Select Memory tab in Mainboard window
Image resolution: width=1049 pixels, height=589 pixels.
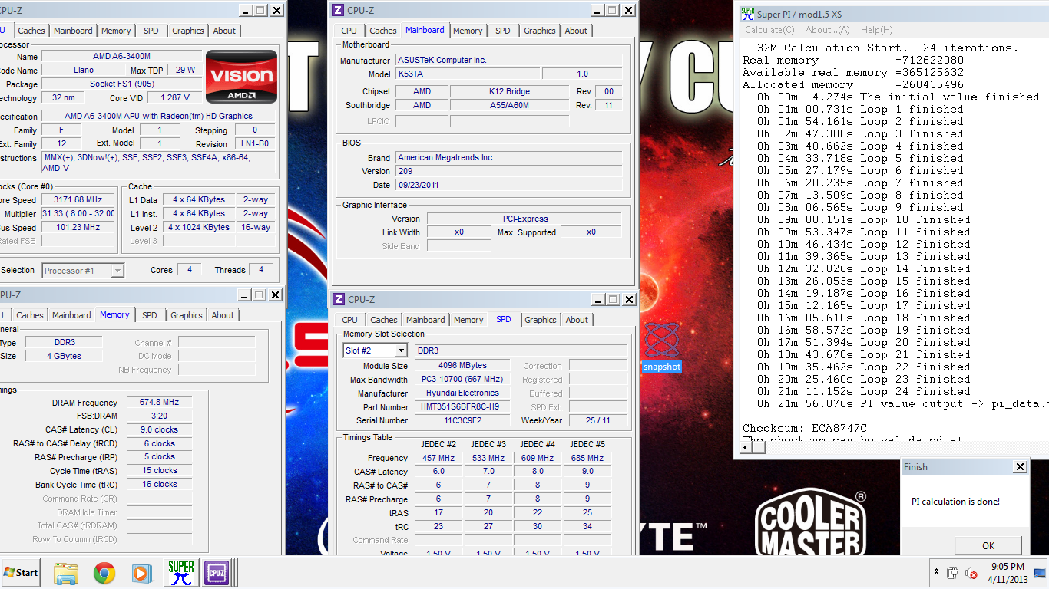coord(468,31)
